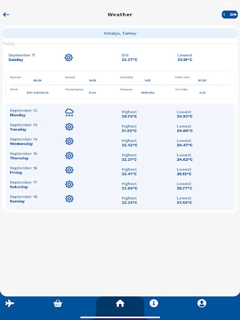
Task: Select the September 17 Saturday row
Action: pyautogui.click(x=120, y=185)
